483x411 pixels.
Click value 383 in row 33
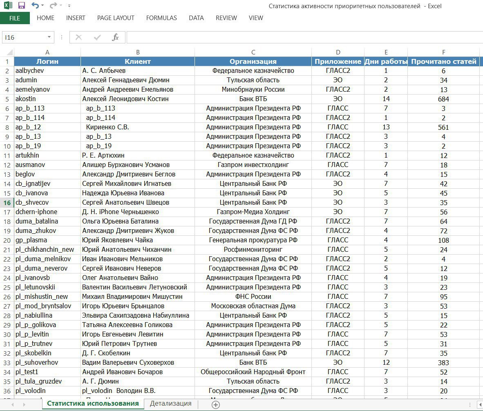(444, 363)
